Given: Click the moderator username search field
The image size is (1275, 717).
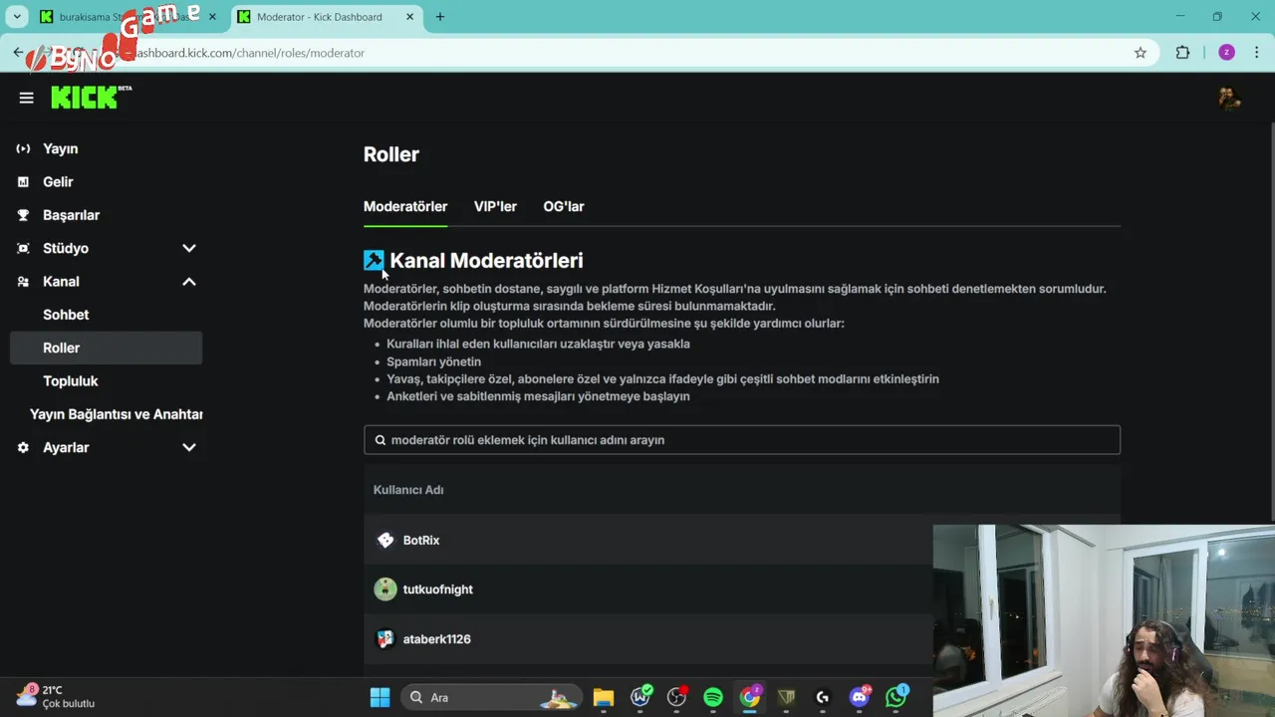Looking at the screenshot, I should (742, 440).
